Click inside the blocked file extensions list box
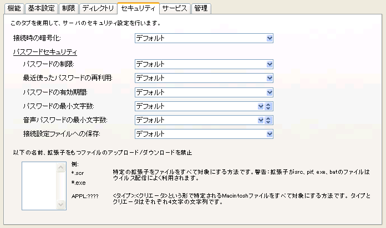The width and height of the screenshot is (386, 228). tap(40, 185)
